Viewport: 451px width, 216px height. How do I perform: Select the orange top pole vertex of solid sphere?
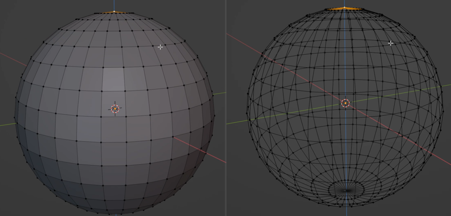114,12
